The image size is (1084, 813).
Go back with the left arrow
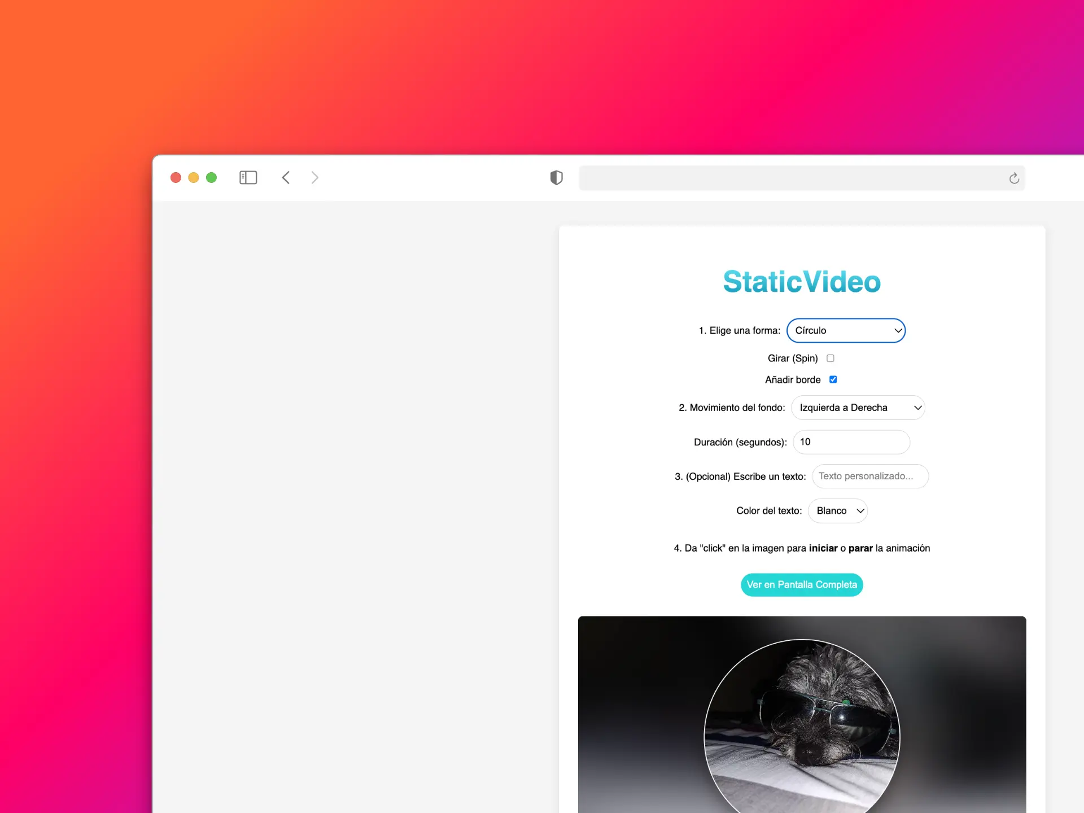pyautogui.click(x=286, y=177)
